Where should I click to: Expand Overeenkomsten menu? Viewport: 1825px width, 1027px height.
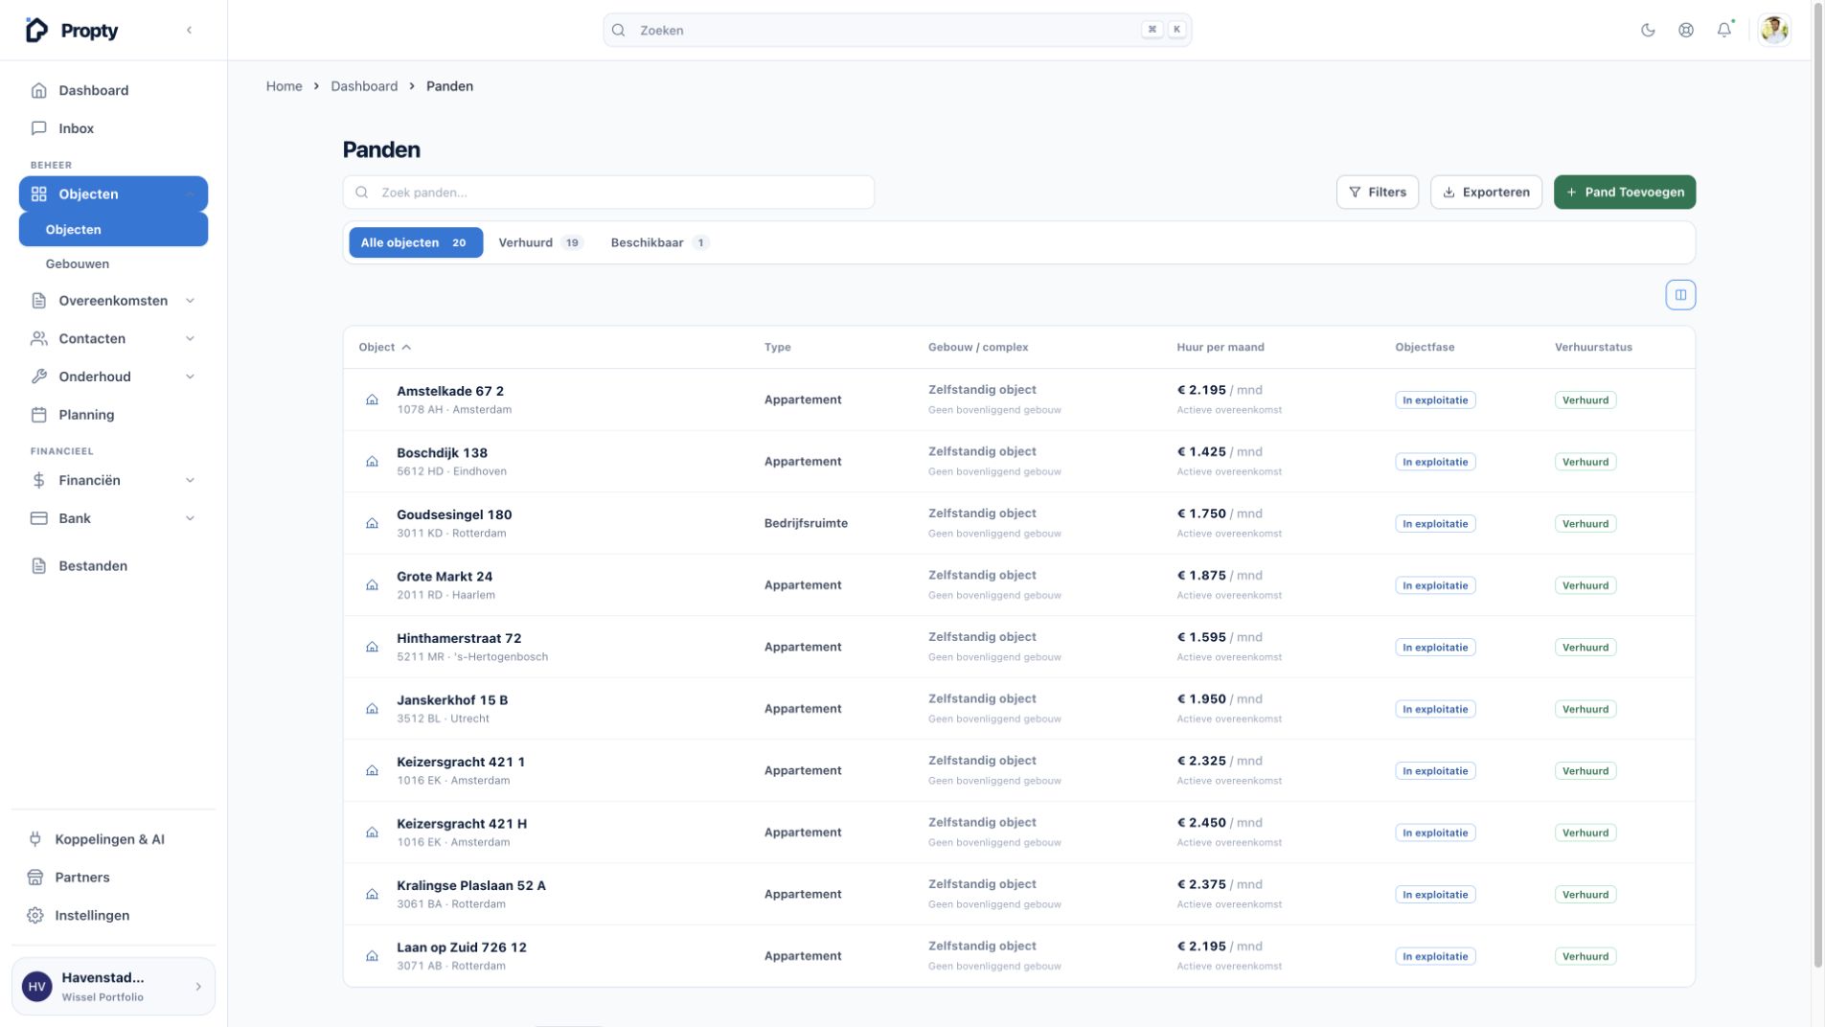(x=113, y=301)
